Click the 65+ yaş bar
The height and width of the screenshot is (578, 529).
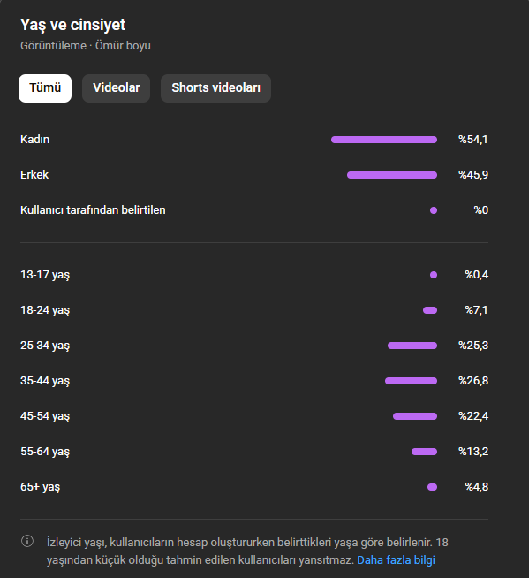[432, 487]
